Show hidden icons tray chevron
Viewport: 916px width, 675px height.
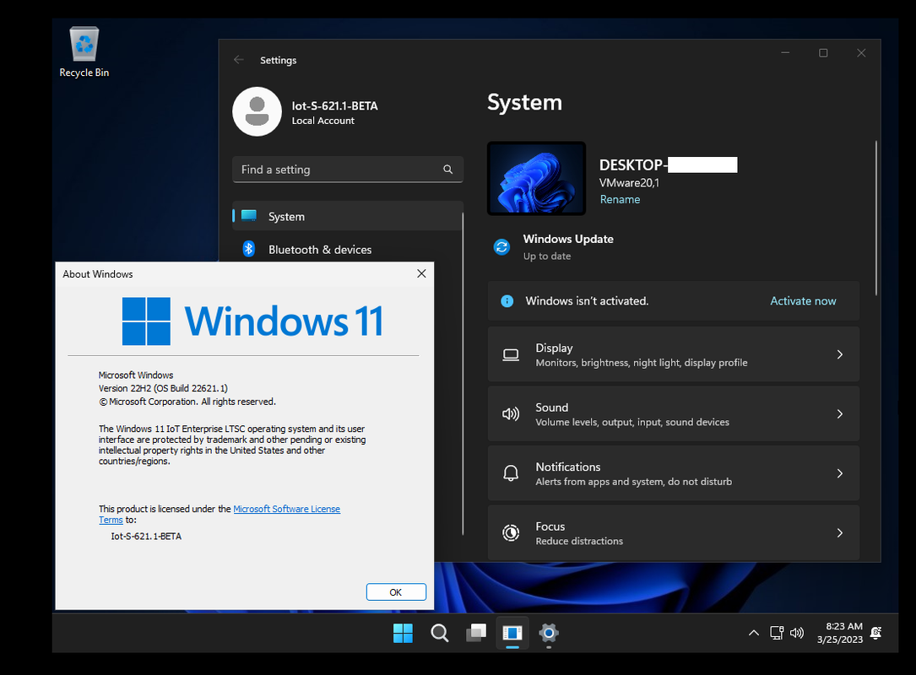(x=754, y=633)
